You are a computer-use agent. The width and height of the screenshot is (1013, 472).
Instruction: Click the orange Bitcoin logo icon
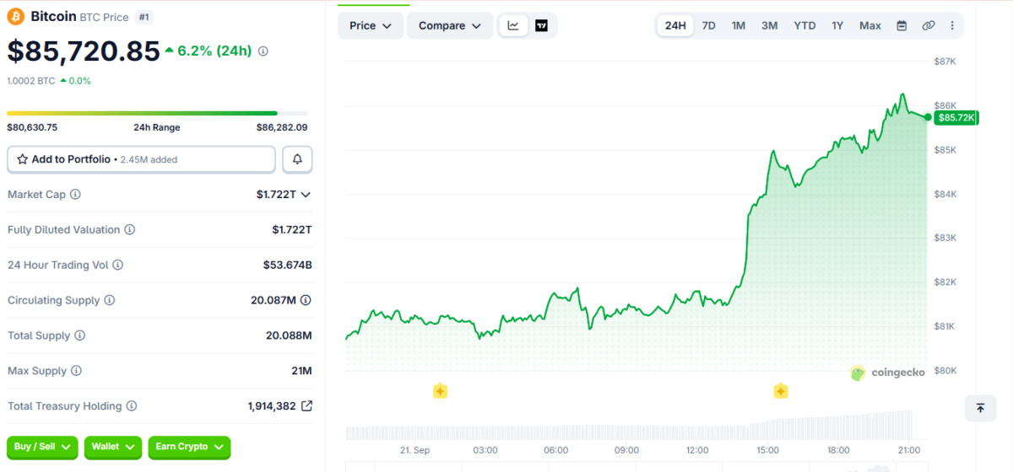point(16,16)
